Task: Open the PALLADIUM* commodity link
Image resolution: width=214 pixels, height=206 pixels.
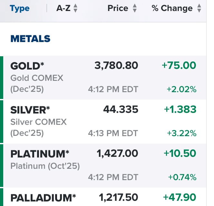Action: pyautogui.click(x=43, y=198)
